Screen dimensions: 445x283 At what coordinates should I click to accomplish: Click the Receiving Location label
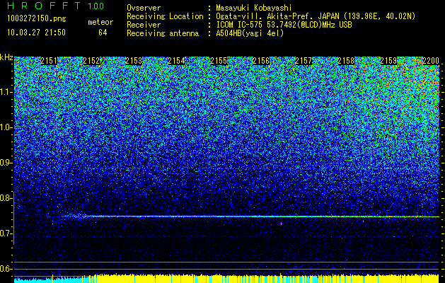[165, 17]
